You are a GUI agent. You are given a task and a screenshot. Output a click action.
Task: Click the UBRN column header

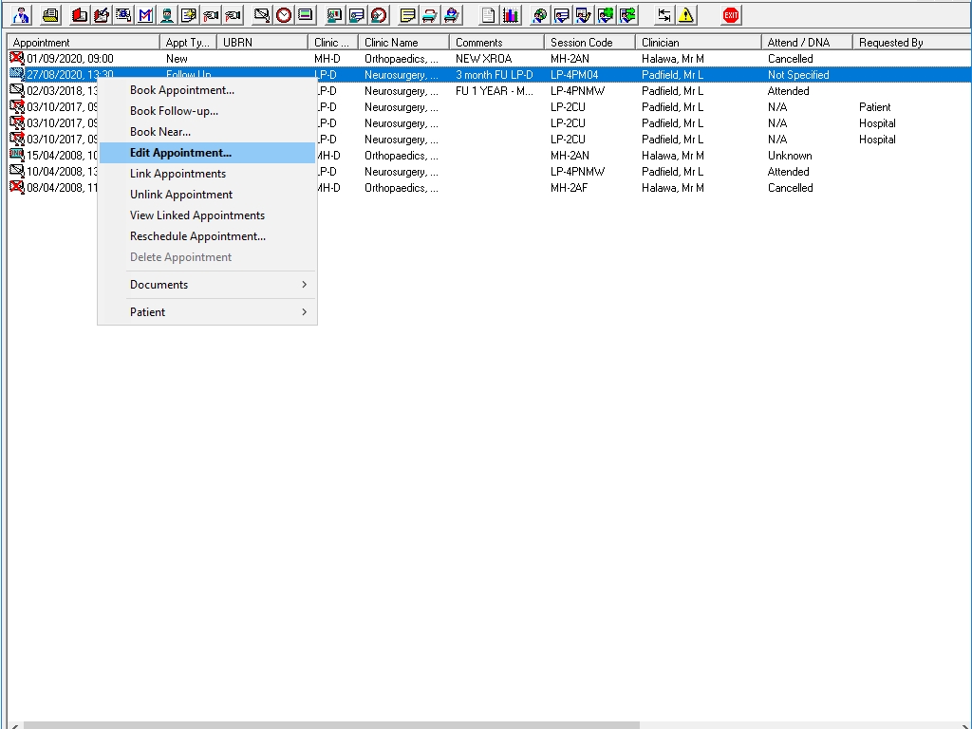pos(262,42)
